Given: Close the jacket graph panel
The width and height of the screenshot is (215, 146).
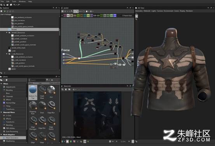Looking at the screenshot, I should point(133,8).
